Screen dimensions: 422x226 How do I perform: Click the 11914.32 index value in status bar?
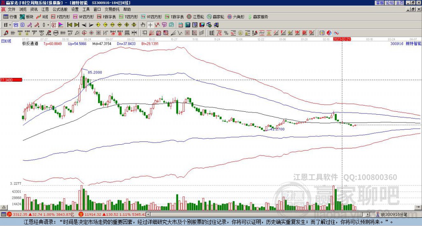[x=92, y=214]
